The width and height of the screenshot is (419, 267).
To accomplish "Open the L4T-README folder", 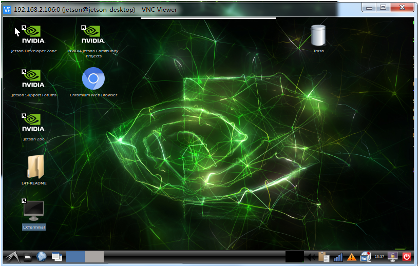I will pyautogui.click(x=34, y=167).
